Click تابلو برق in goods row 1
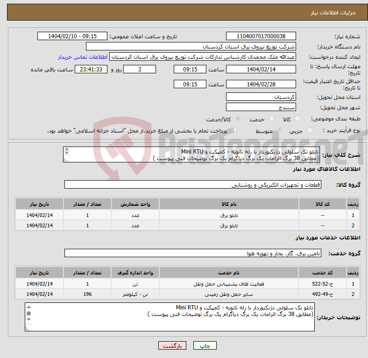The width and height of the screenshot is (368, 358). pyautogui.click(x=229, y=215)
